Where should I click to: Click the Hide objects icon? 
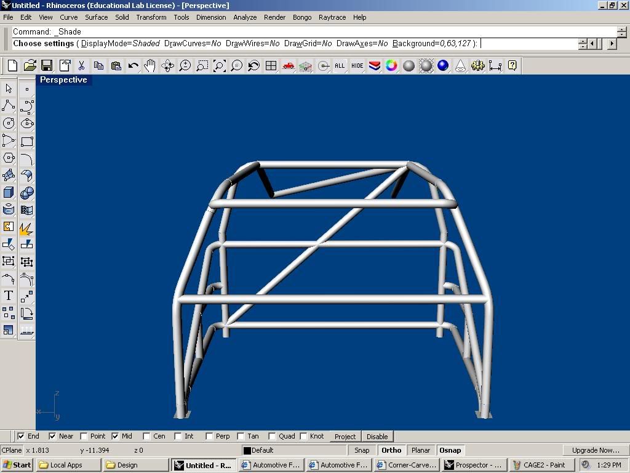click(x=357, y=66)
